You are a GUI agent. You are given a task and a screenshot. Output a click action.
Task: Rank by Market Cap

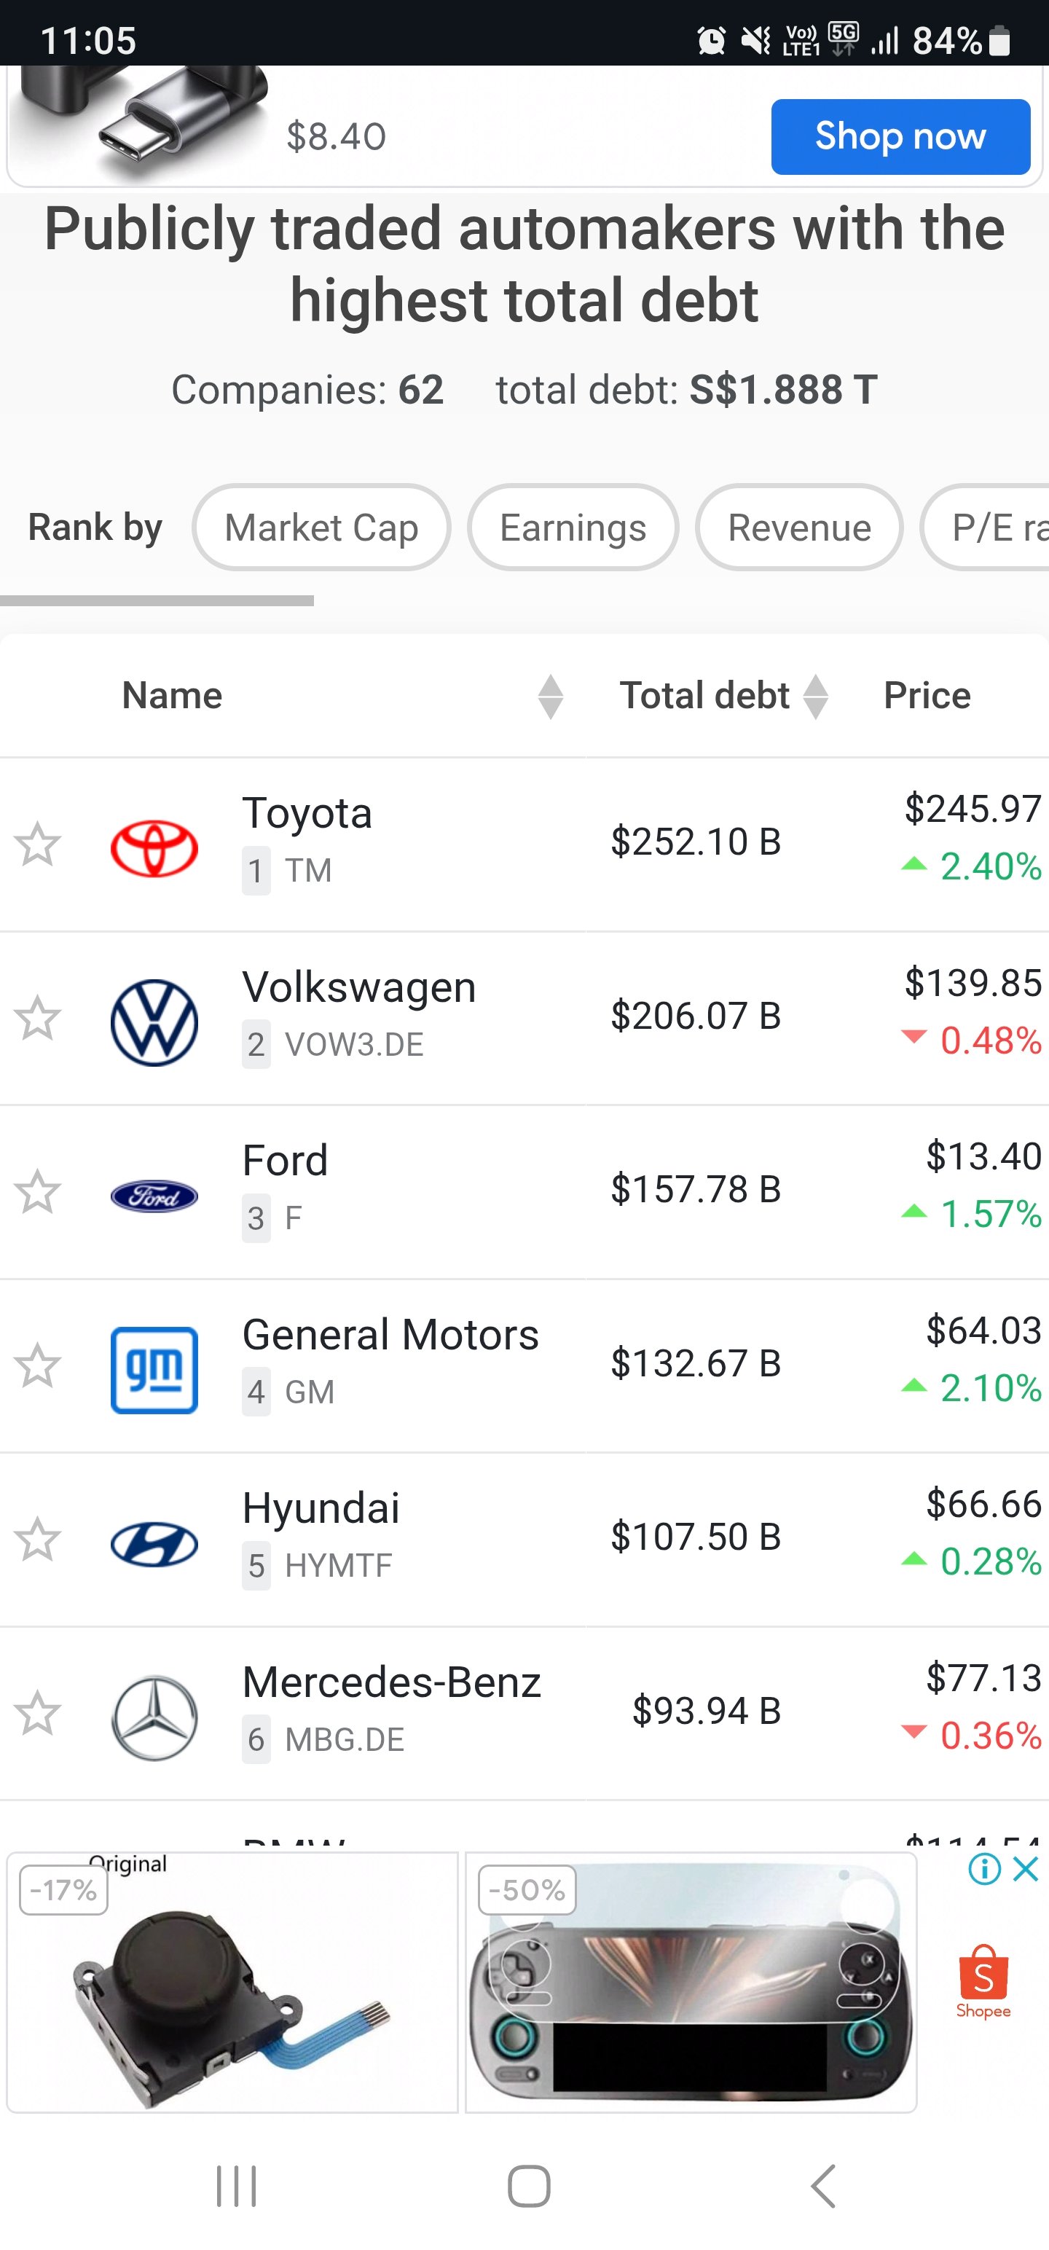[x=321, y=528]
